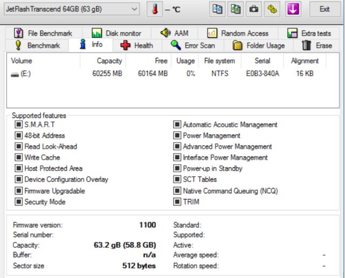Toggle the TRIM checkbox
This screenshot has height=278, width=345.
click(177, 202)
